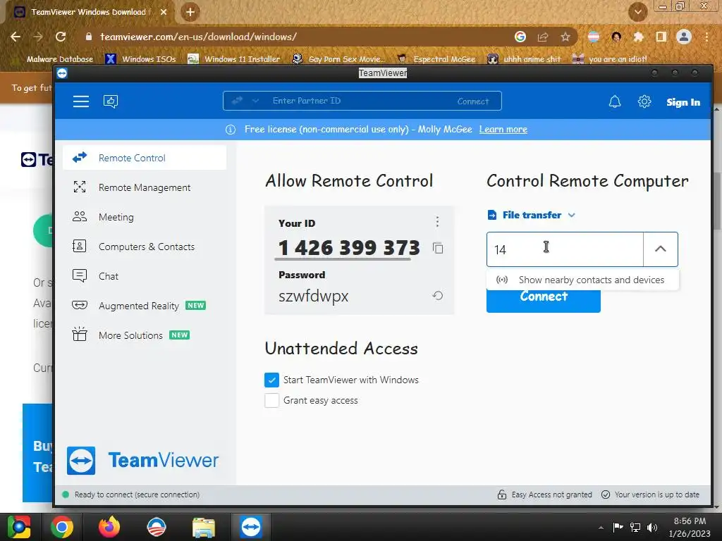This screenshot has width=722, height=541.
Task: Reload the teamviewer.com page
Action: point(61,37)
